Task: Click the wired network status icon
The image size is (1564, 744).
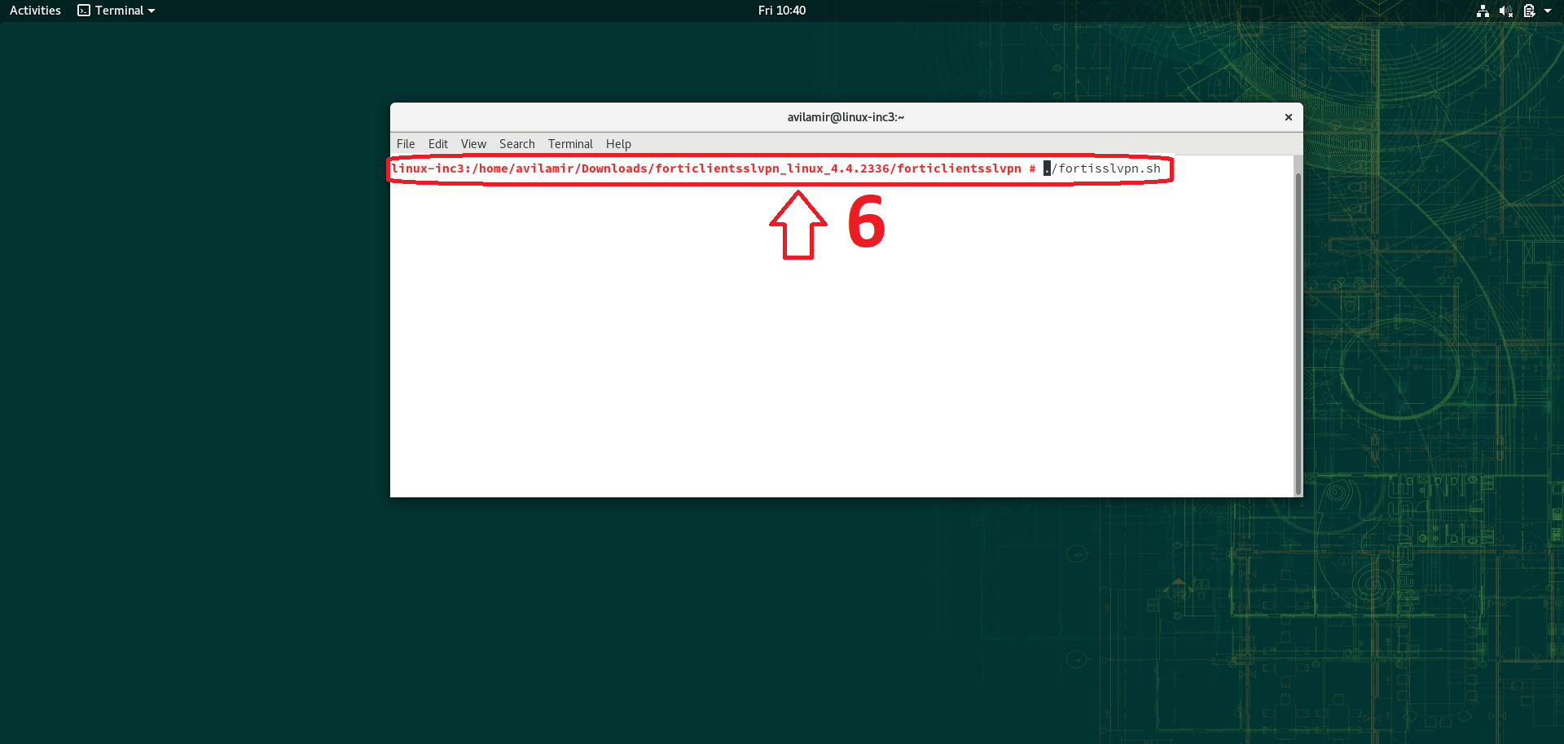Action: click(1483, 11)
